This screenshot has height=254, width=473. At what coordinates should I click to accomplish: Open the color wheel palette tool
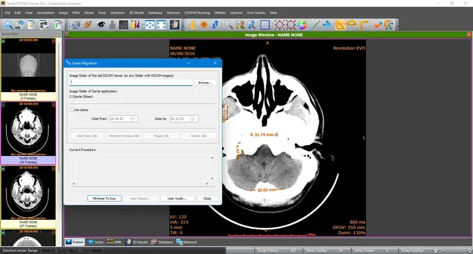pos(302,25)
